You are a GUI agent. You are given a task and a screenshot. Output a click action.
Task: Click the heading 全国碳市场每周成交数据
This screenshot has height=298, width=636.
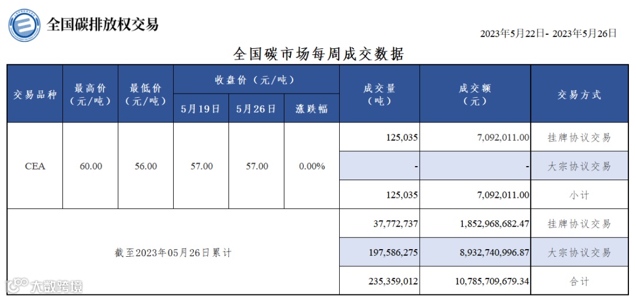click(x=319, y=54)
